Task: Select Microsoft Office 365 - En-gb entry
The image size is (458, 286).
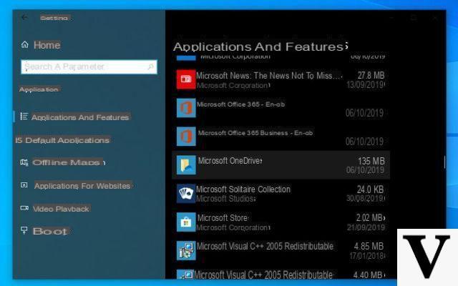Action: pyautogui.click(x=281, y=108)
